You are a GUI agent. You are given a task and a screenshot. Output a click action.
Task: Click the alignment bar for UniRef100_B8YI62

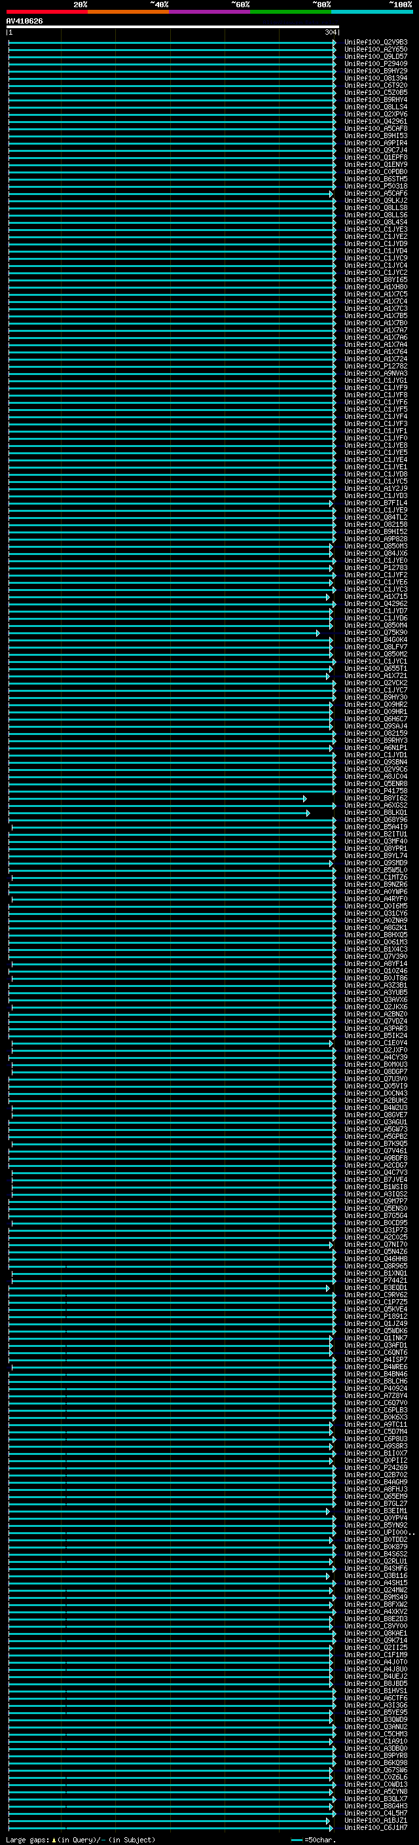coord(158,798)
